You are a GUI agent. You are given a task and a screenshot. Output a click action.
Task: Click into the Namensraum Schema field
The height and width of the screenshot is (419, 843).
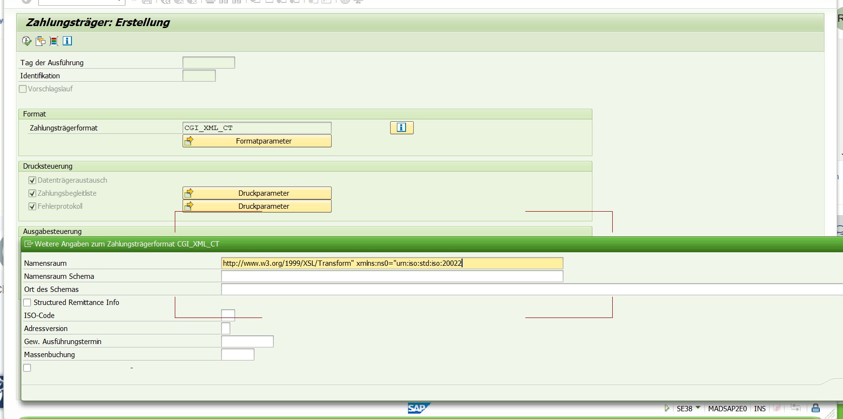[x=392, y=276]
